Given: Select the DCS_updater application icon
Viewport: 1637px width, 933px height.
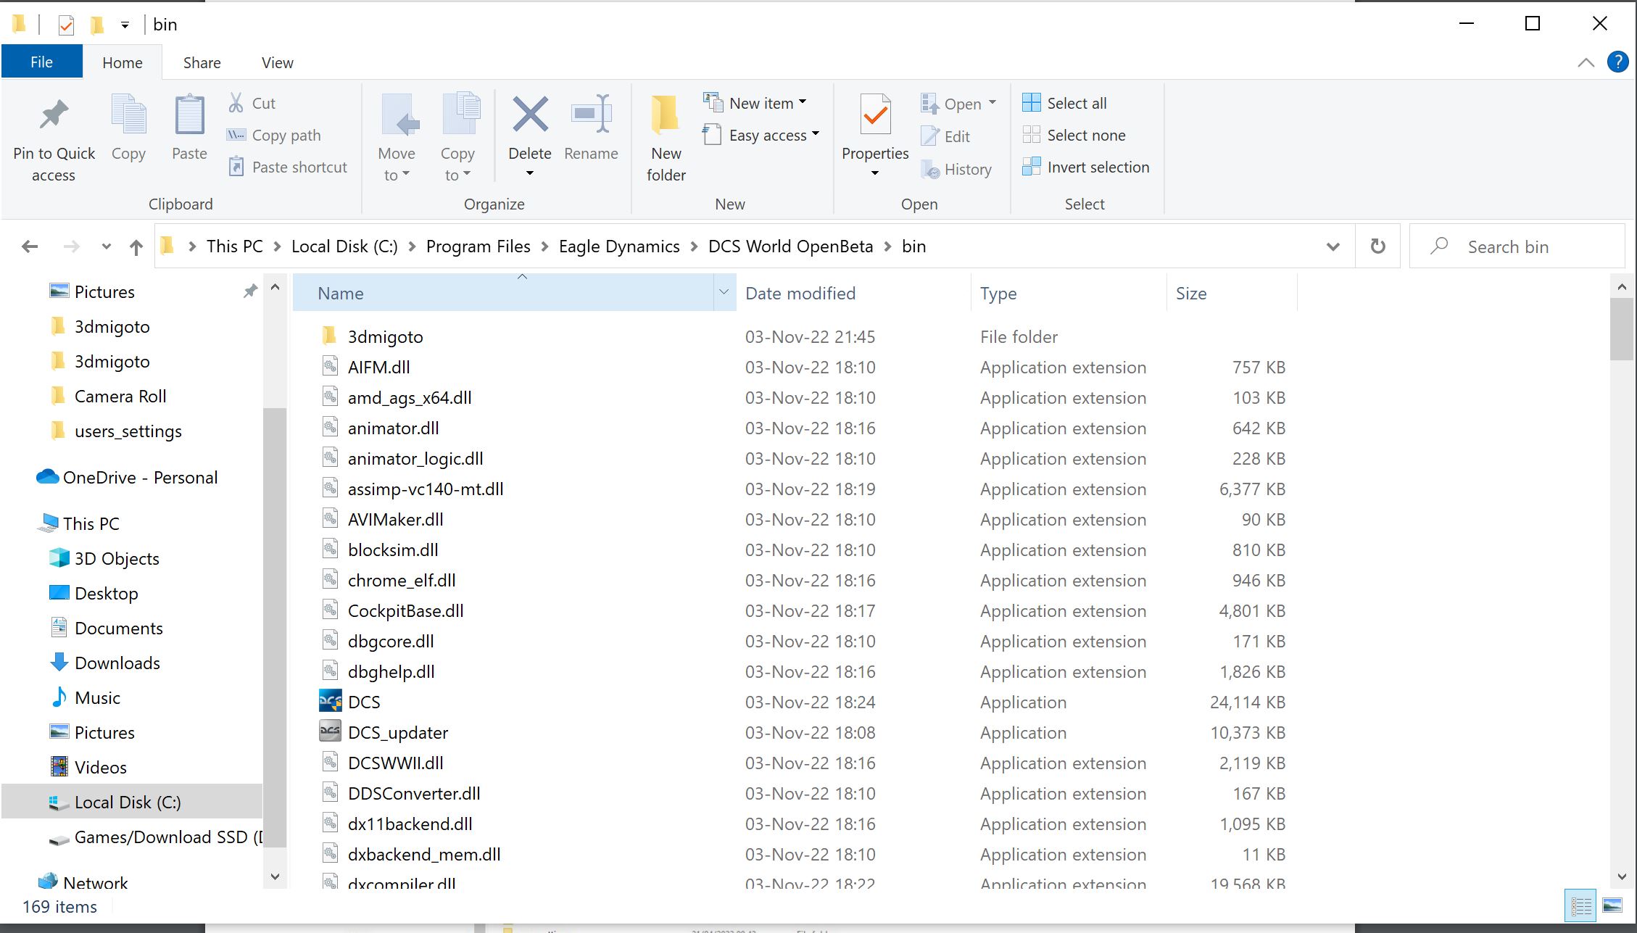Looking at the screenshot, I should pos(330,731).
